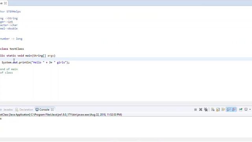Select the Console tab

pyautogui.click(x=44, y=110)
